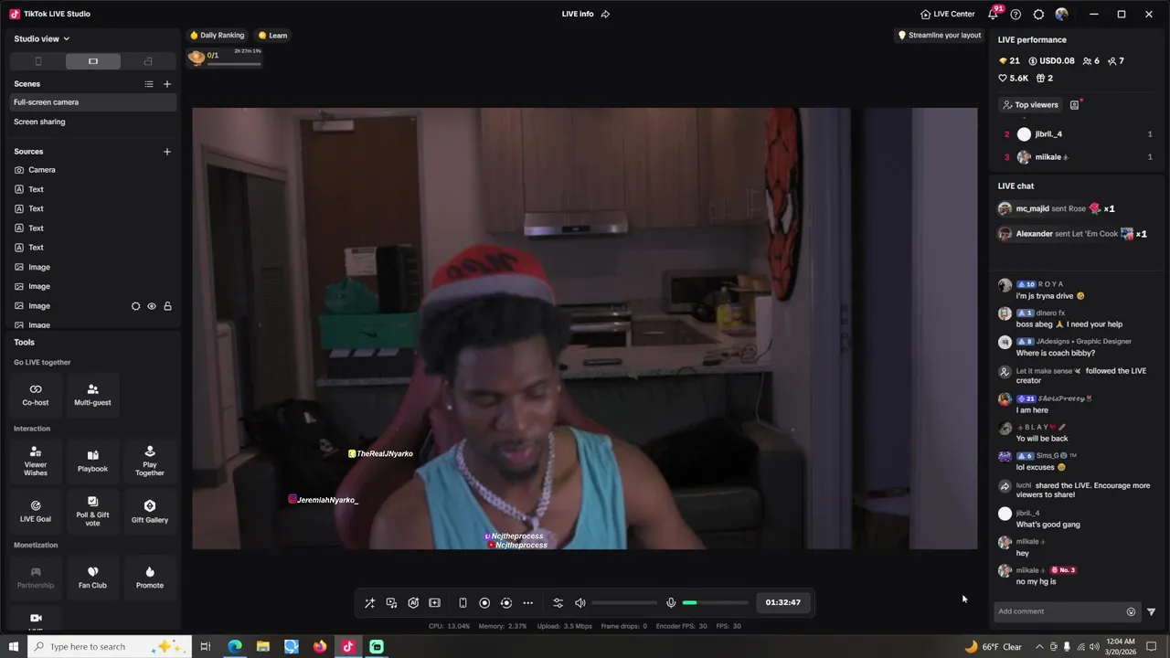Open the LIVE Center
Viewport: 1170px width, 658px height.
(948, 14)
